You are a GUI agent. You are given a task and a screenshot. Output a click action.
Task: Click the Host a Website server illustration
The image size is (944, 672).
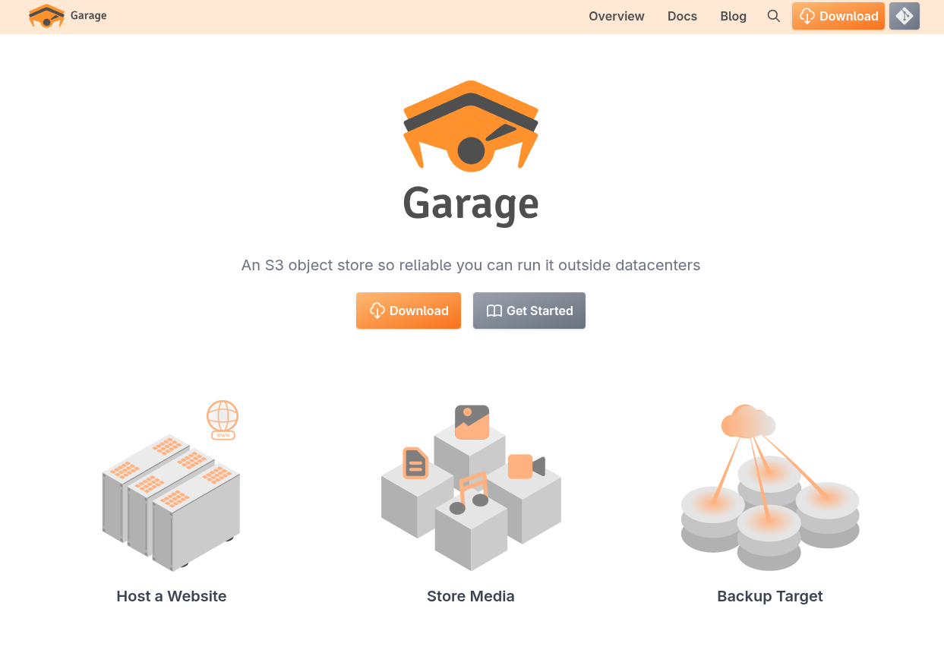(x=172, y=486)
